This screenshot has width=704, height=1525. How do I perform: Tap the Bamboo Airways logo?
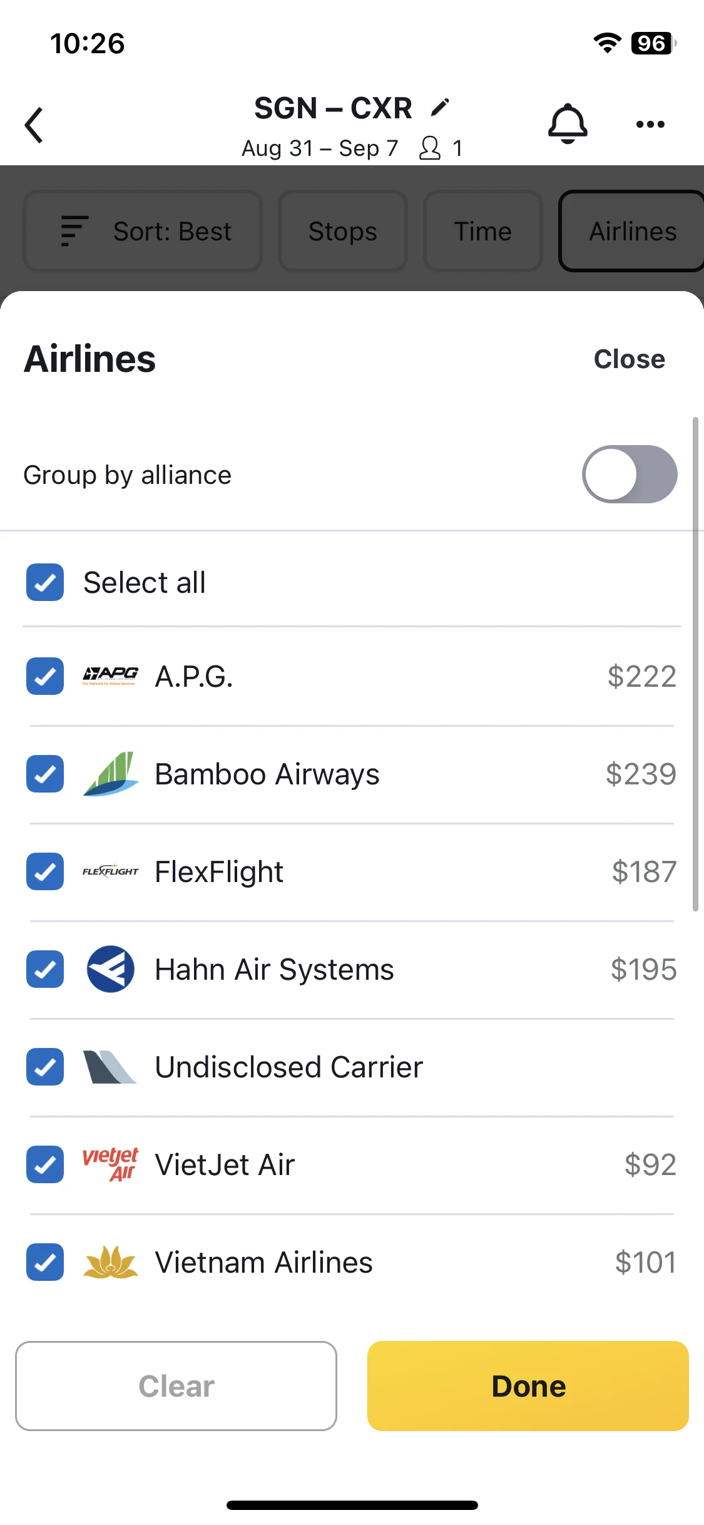click(x=111, y=774)
